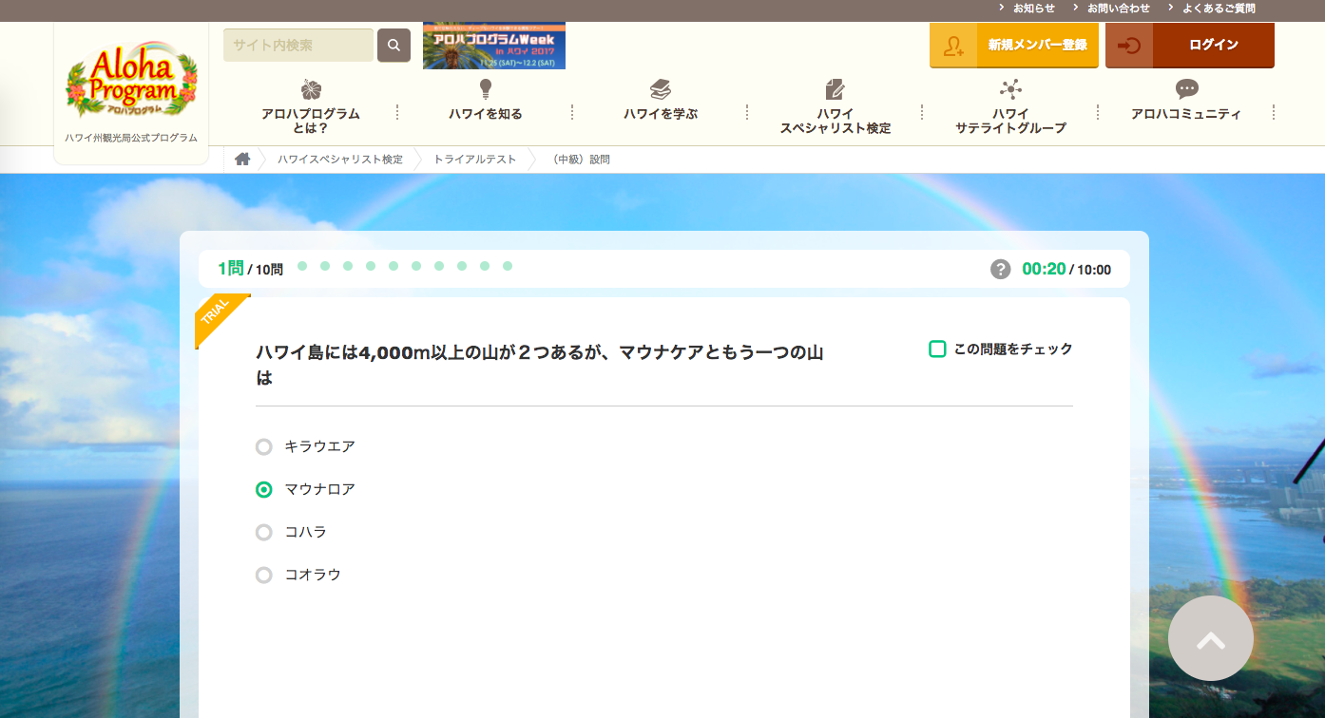Image resolution: width=1325 pixels, height=718 pixels.
Task: Click the 1問 / 10問 question counter
Action: pyautogui.click(x=250, y=269)
